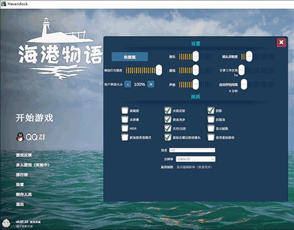Click the 音乐 music volume slider handle
Viewport: 294px width, 230px height.
[195, 56]
